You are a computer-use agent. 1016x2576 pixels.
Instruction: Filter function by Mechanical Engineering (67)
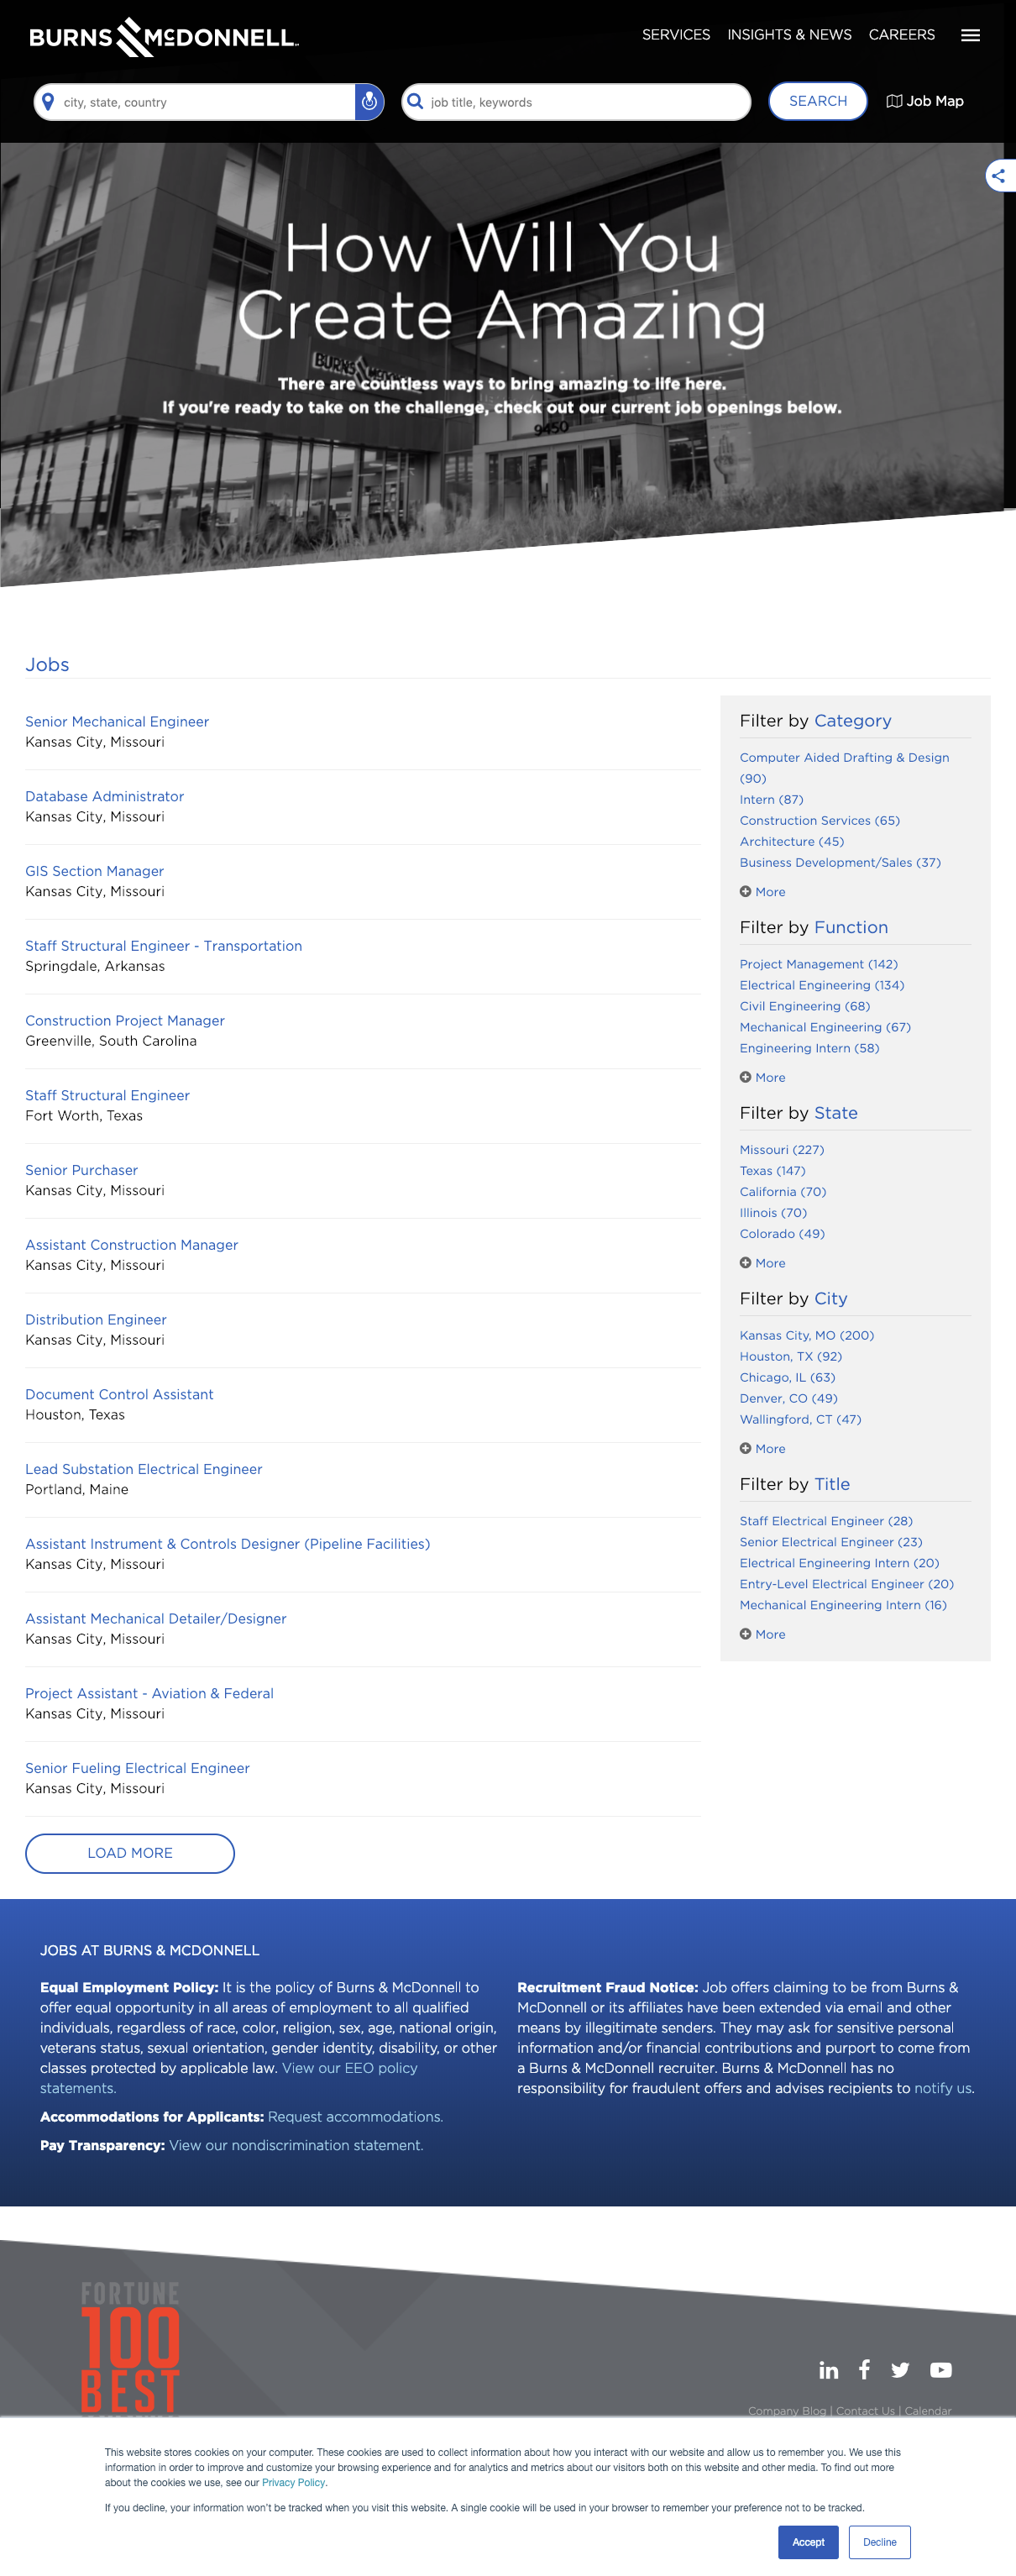pyautogui.click(x=825, y=1028)
